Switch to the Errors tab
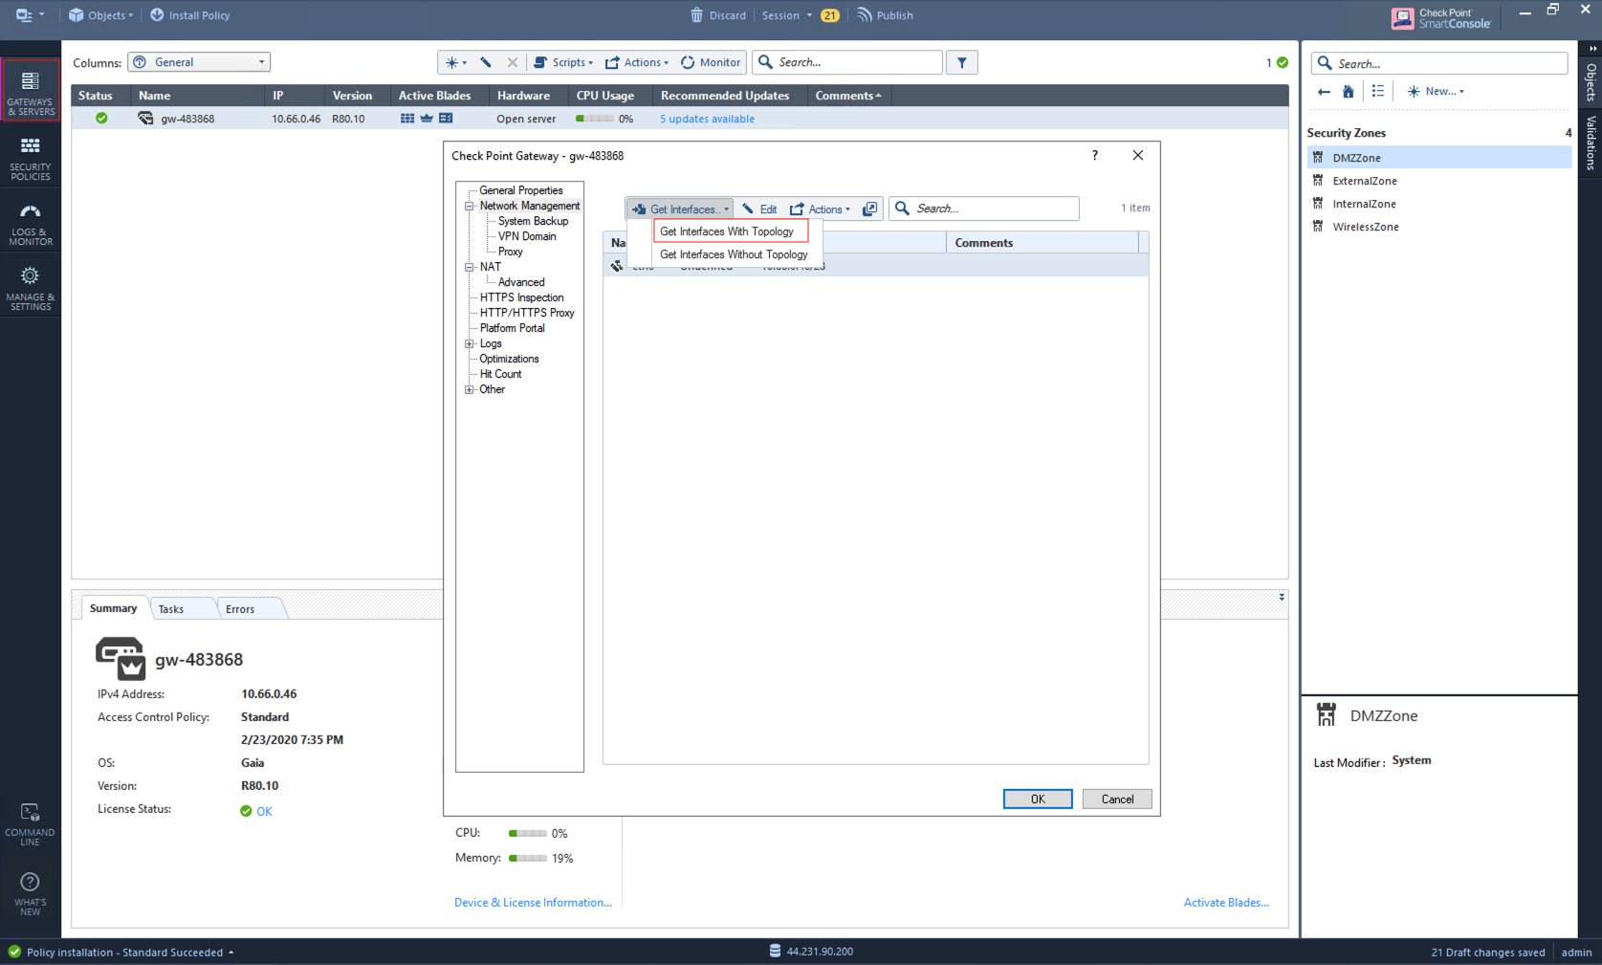 pos(240,608)
